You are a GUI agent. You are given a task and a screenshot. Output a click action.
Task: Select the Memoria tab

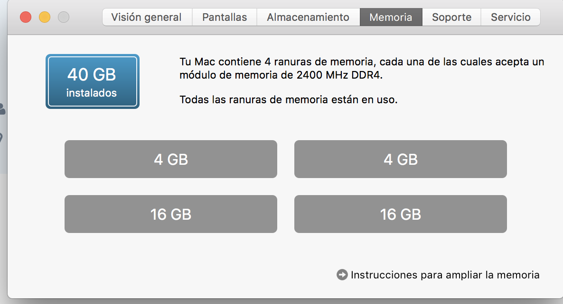391,17
